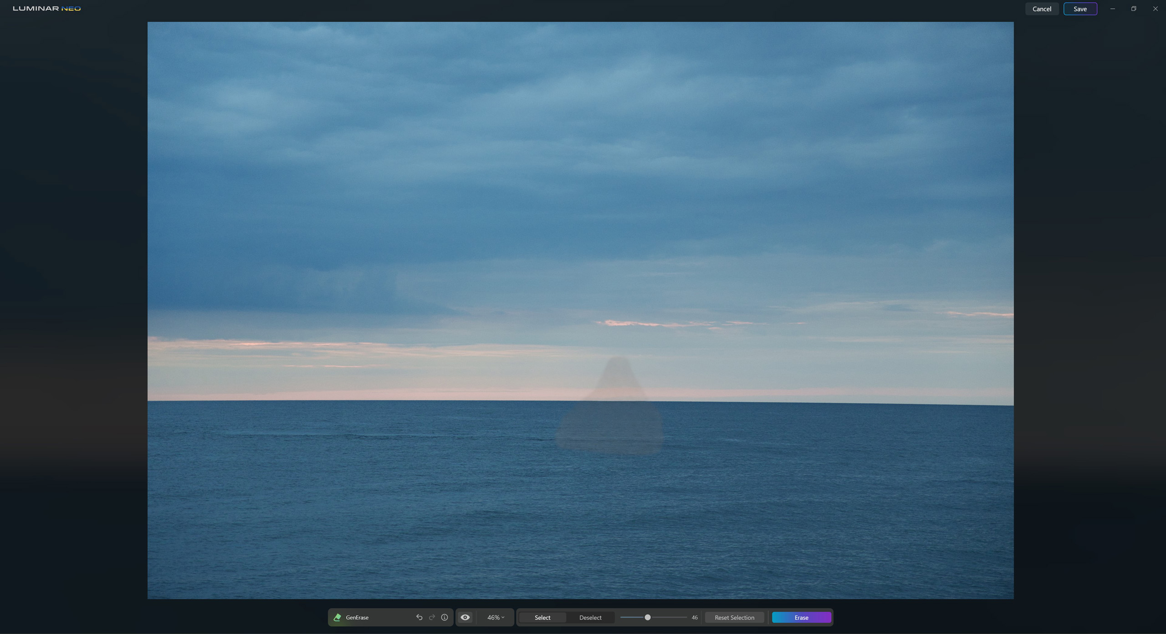
Task: Enable the Deselect brush mode
Action: pyautogui.click(x=590, y=617)
